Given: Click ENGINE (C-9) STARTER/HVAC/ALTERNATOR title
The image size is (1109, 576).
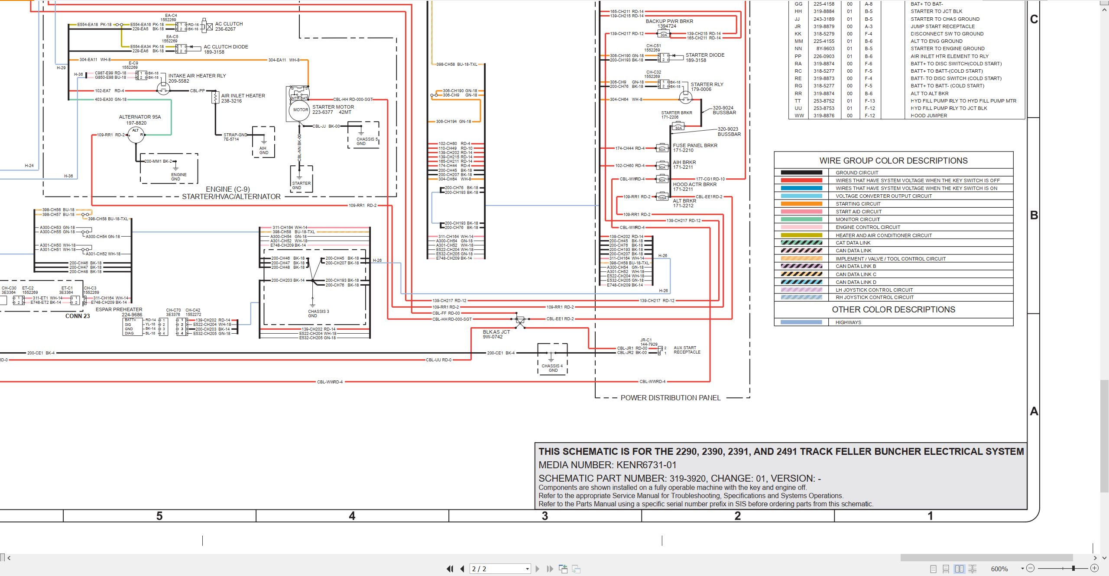Looking at the screenshot, I should (231, 193).
